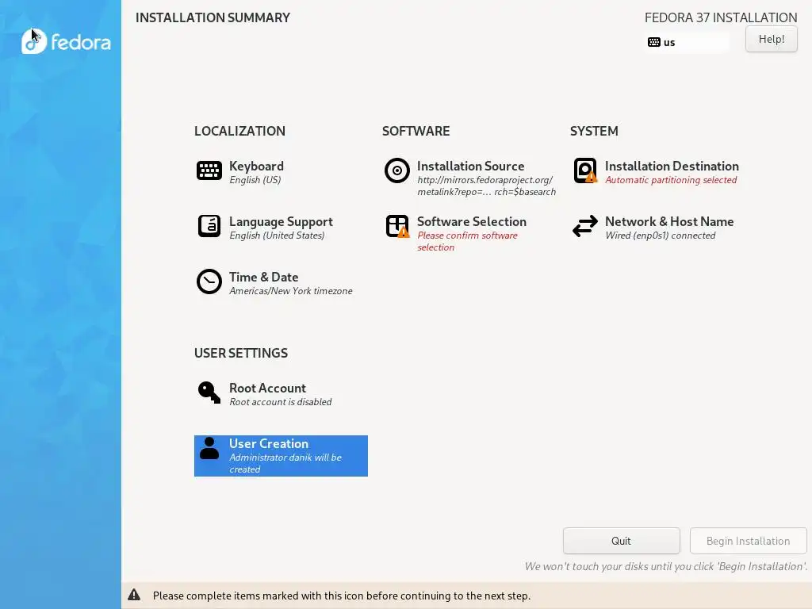Viewport: 812px width, 609px height.
Task: Click the Network & Host Name arrows icon
Action: pyautogui.click(x=585, y=226)
